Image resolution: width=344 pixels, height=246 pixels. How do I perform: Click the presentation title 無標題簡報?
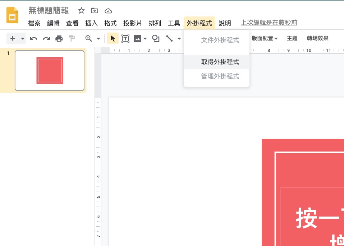49,10
